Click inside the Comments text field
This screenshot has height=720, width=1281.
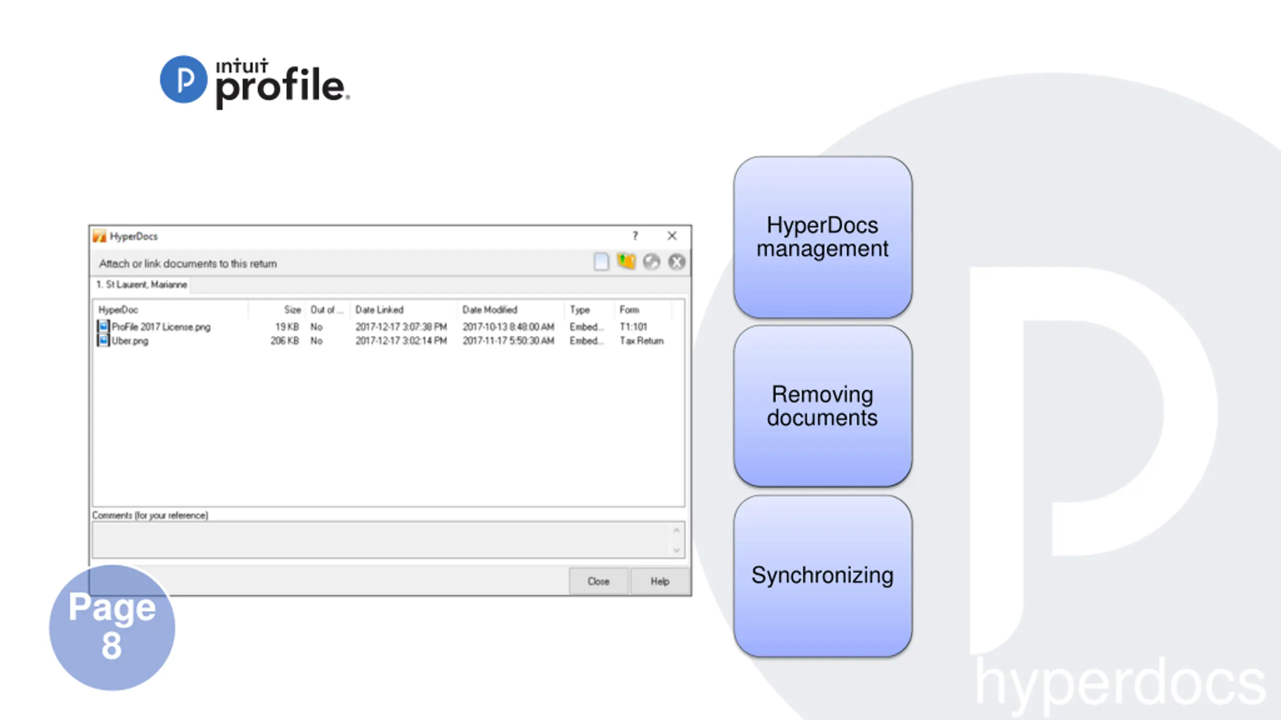[x=380, y=540]
